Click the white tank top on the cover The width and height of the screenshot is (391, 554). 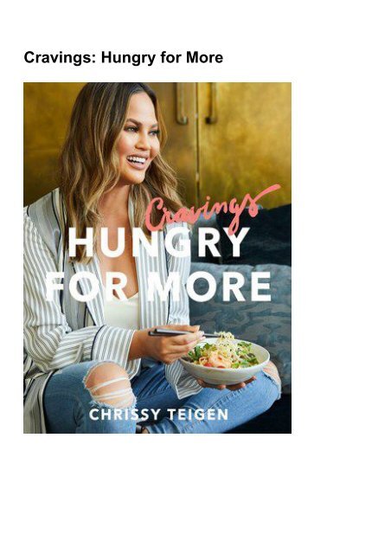click(x=122, y=311)
